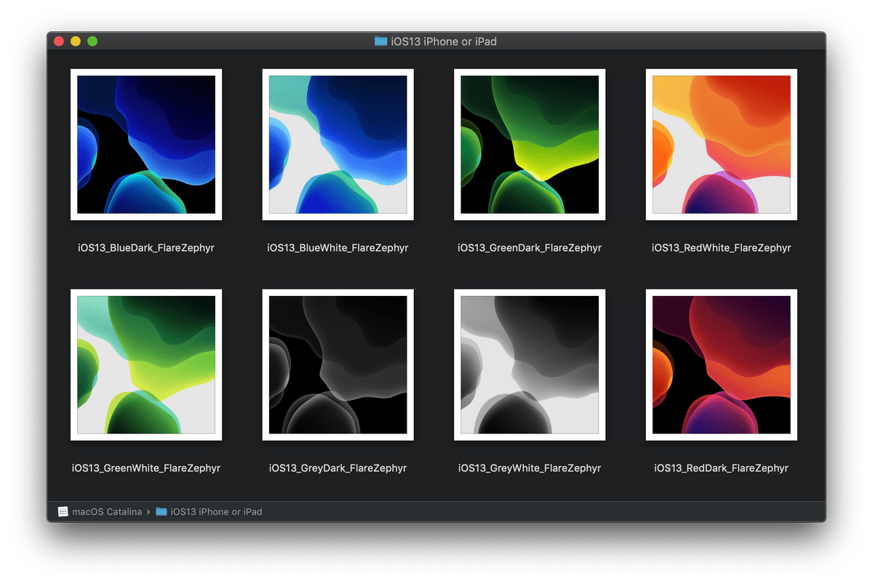Click the window title iOS13 iPhone or iPad
This screenshot has width=873, height=584.
444,41
